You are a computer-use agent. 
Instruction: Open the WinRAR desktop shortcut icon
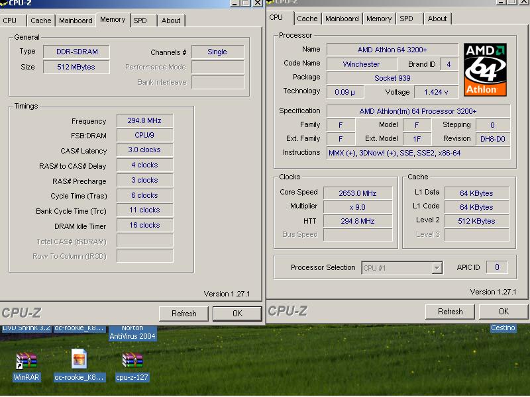click(x=26, y=361)
